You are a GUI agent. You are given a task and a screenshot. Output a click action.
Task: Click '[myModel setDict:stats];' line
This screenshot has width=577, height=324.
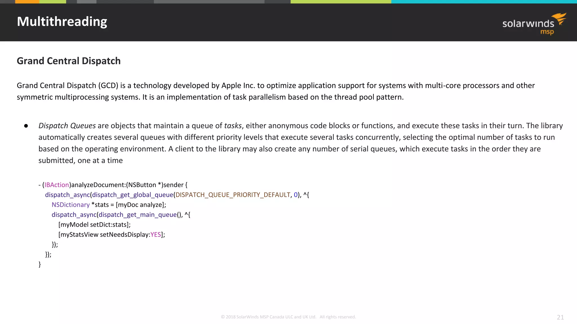coord(94,225)
